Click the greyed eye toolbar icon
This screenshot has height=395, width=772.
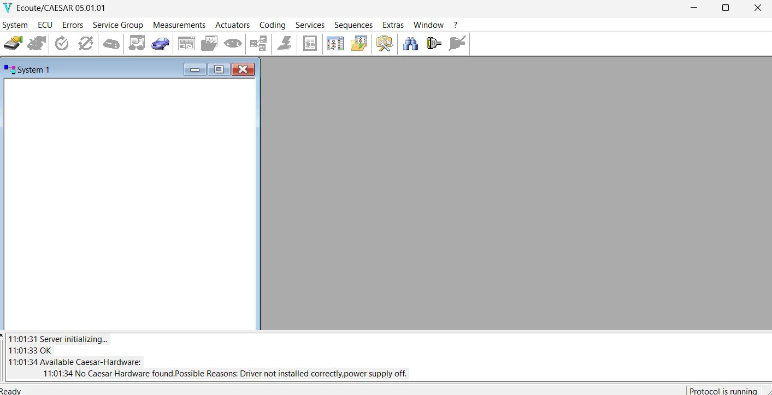[x=233, y=44]
